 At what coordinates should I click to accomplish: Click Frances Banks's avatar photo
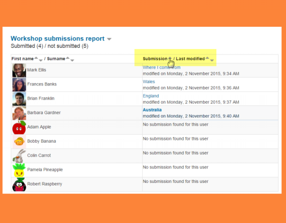click(x=19, y=85)
